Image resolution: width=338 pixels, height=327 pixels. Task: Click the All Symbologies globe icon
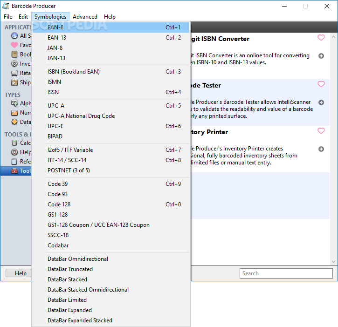14,35
